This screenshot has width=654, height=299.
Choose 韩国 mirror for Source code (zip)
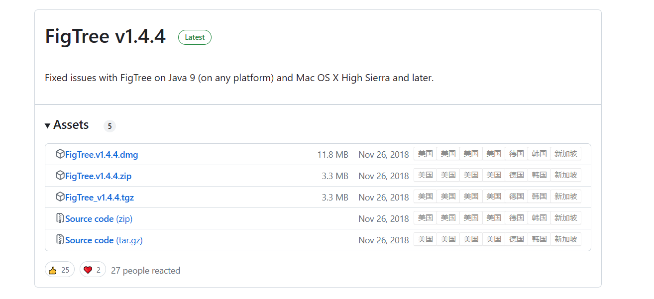[x=540, y=218]
